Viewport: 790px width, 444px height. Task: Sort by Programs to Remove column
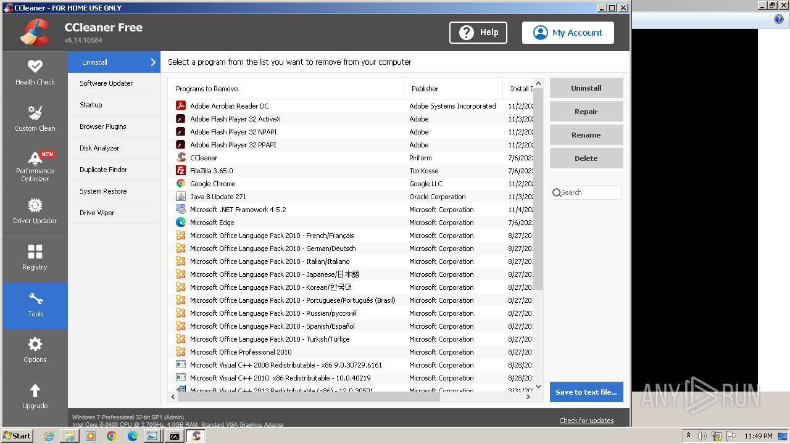click(286, 89)
